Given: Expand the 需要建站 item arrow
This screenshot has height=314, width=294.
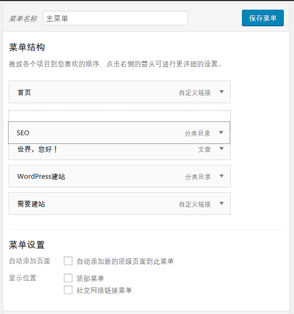Looking at the screenshot, I should tap(222, 203).
